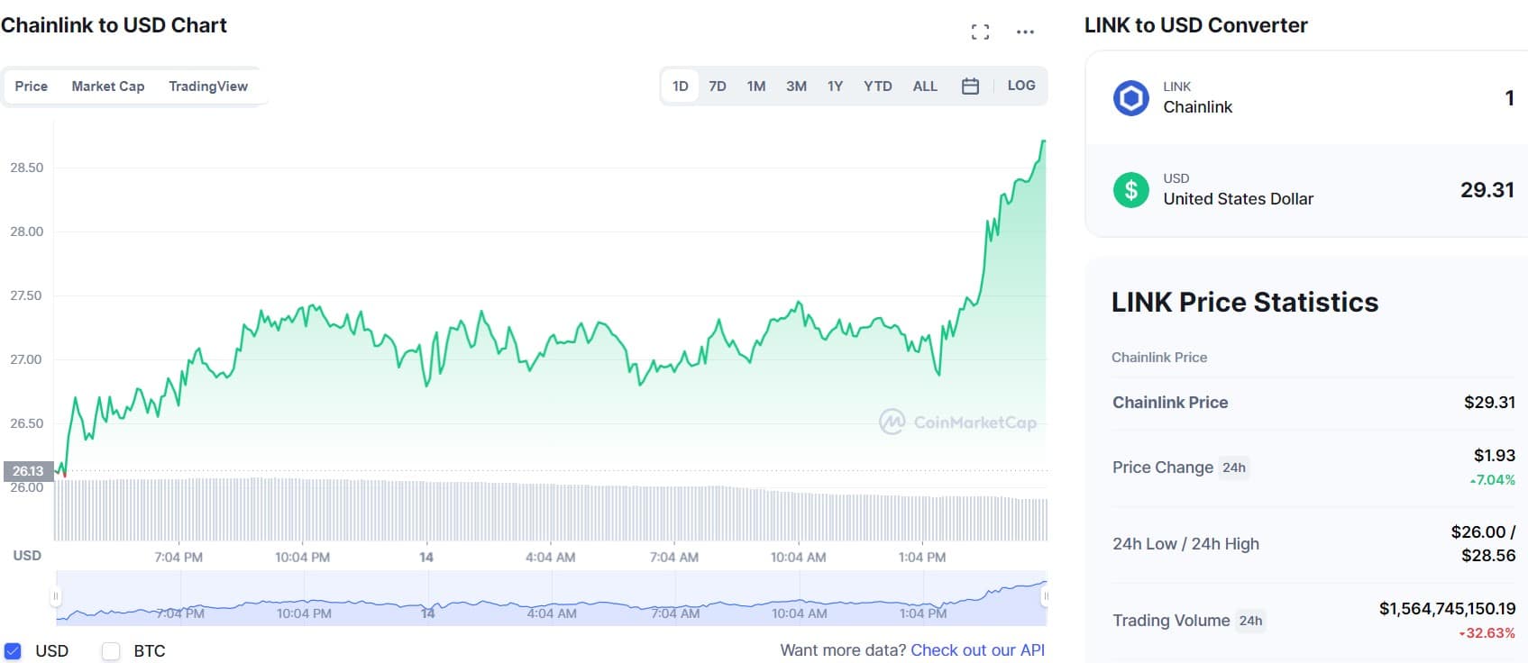Toggle LOG scale on the chart
This screenshot has height=663, width=1528.
point(1021,86)
